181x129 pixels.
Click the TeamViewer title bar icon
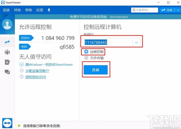point(3,2)
